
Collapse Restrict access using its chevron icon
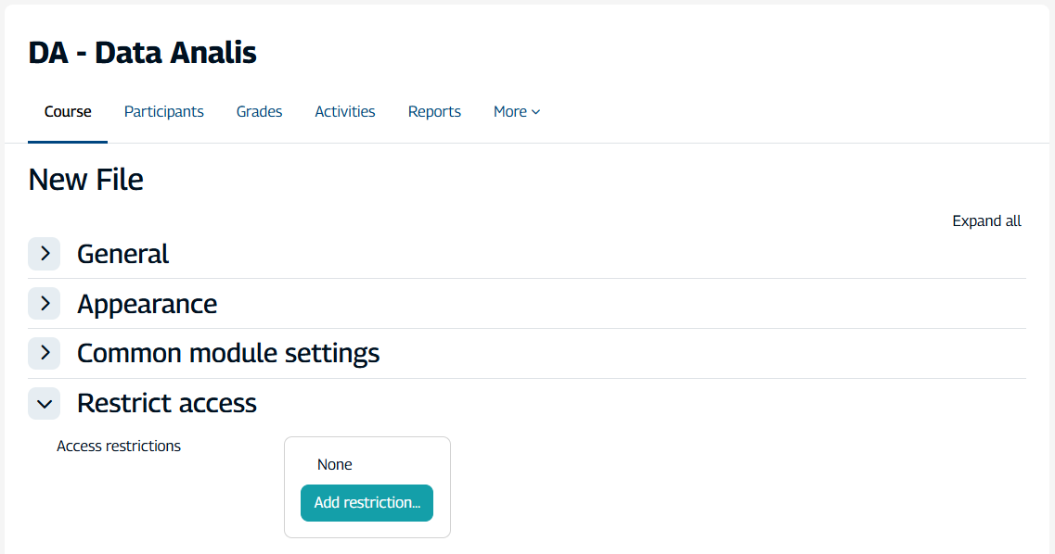(x=44, y=403)
